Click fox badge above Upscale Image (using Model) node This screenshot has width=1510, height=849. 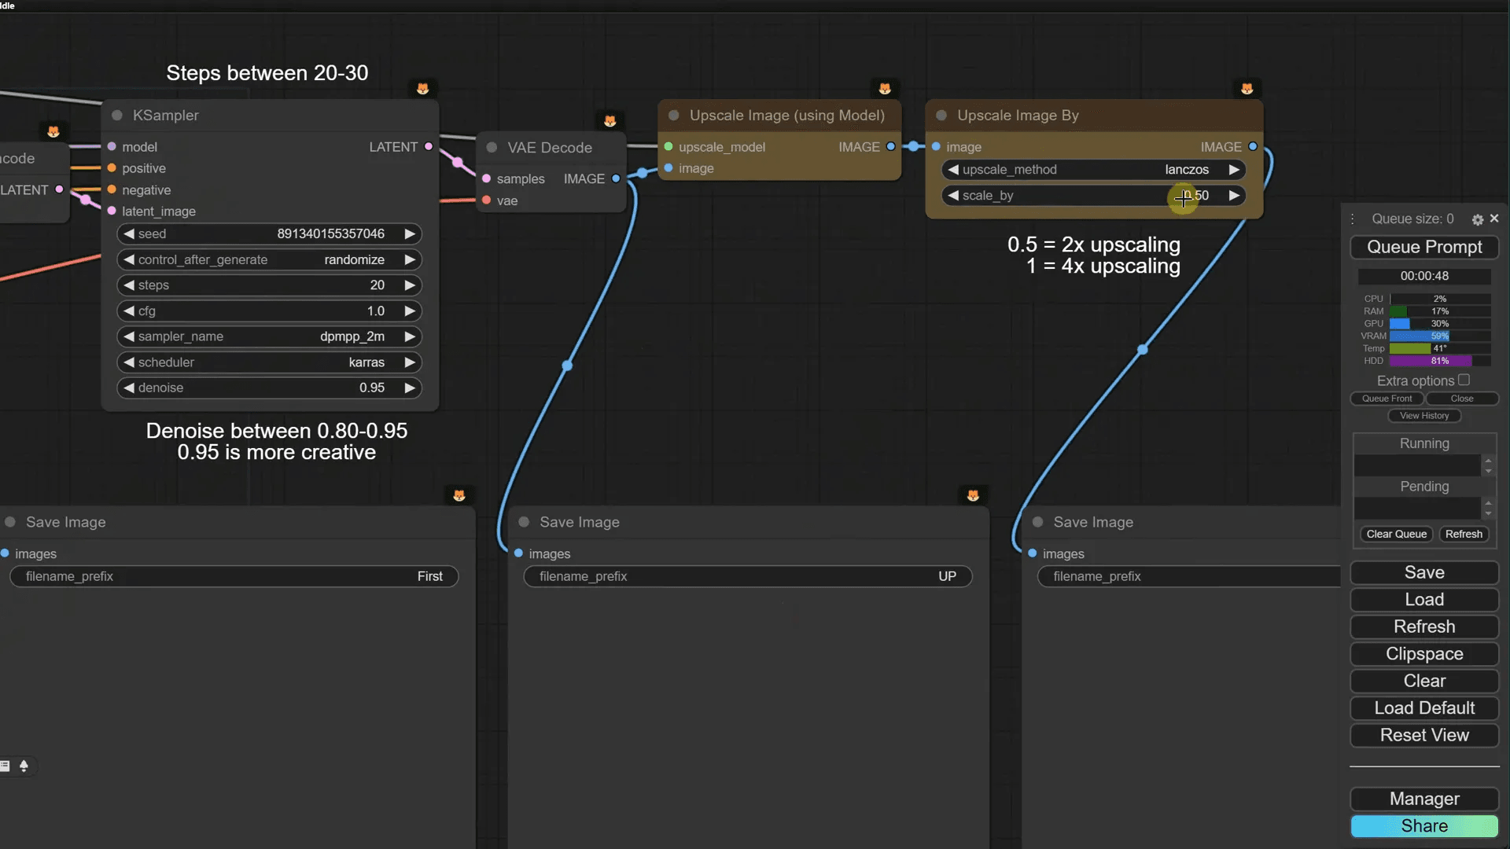pos(884,88)
